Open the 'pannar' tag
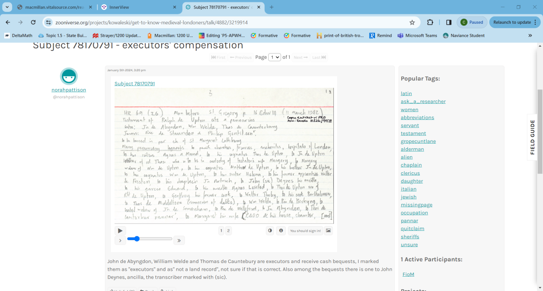This screenshot has height=291, width=543. pyautogui.click(x=409, y=221)
